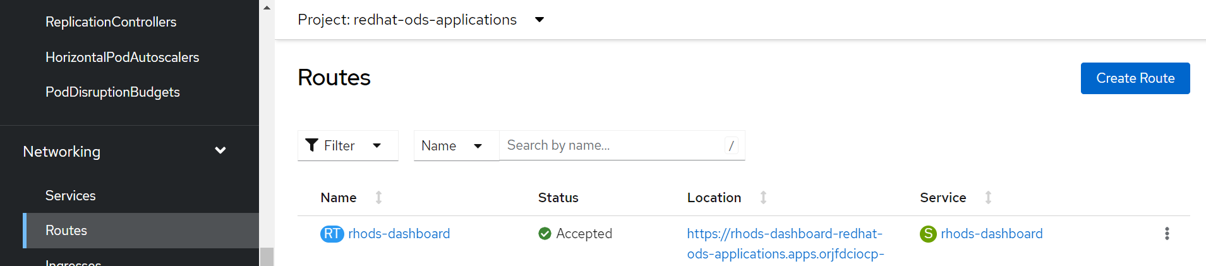The image size is (1206, 266).
Task: Go to Services in the sidebar
Action: point(70,196)
